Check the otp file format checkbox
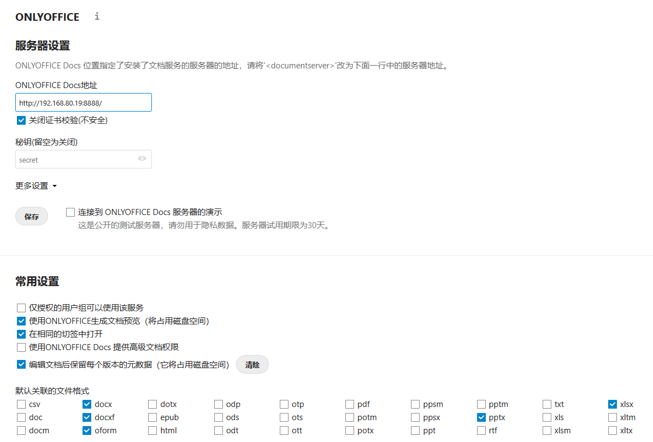653x442 pixels. point(284,404)
